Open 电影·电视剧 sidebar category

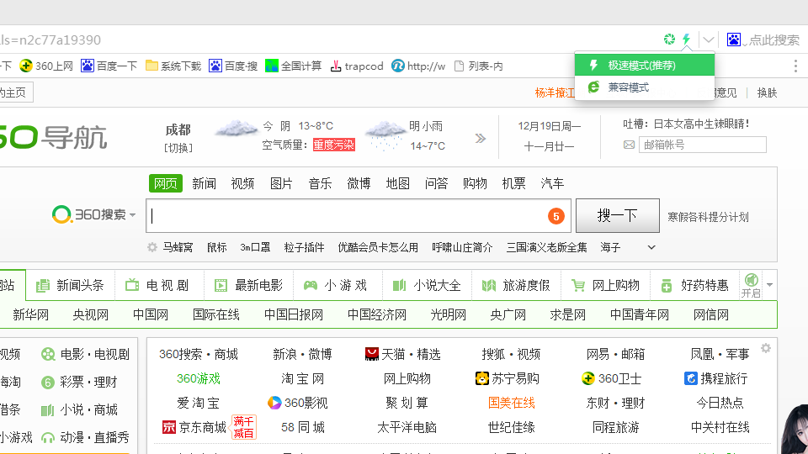click(x=85, y=354)
